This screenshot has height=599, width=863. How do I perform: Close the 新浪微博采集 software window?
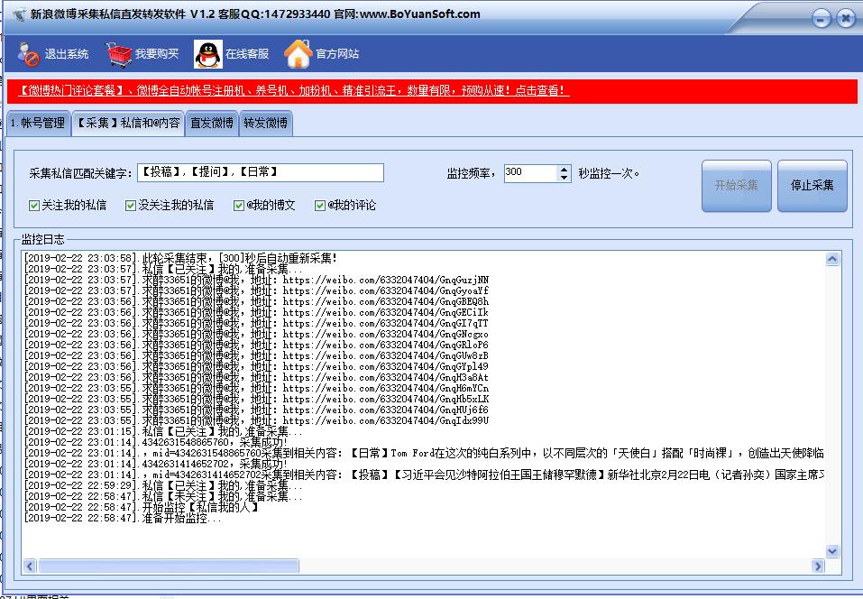coord(845,19)
